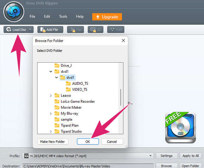Click Make New Folder button

[x=53, y=141]
